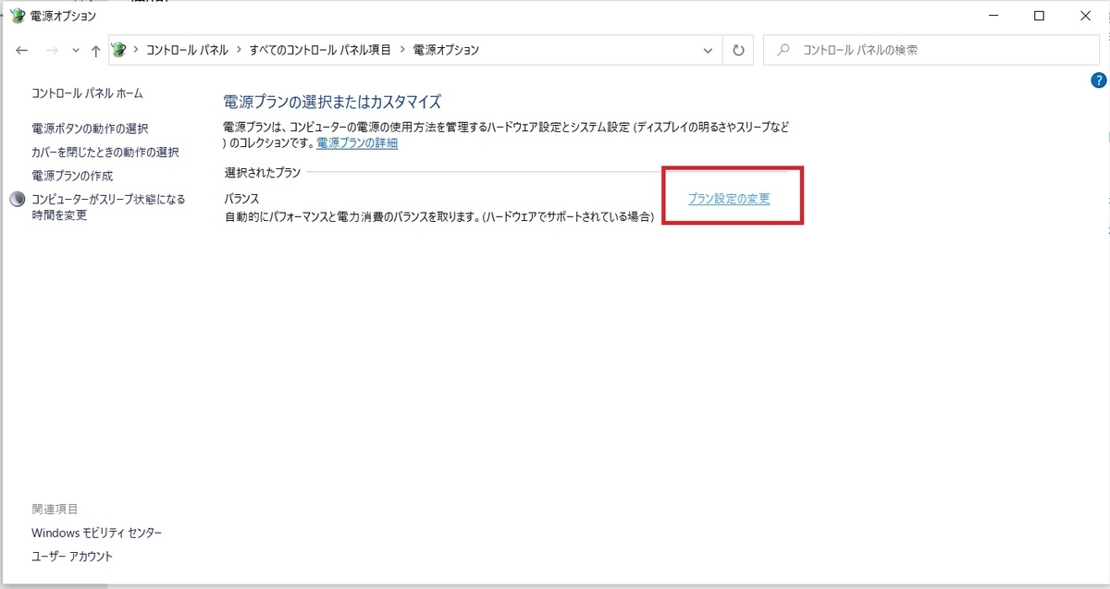Click the power options icon in the address bar
1110x589 pixels.
coord(118,50)
